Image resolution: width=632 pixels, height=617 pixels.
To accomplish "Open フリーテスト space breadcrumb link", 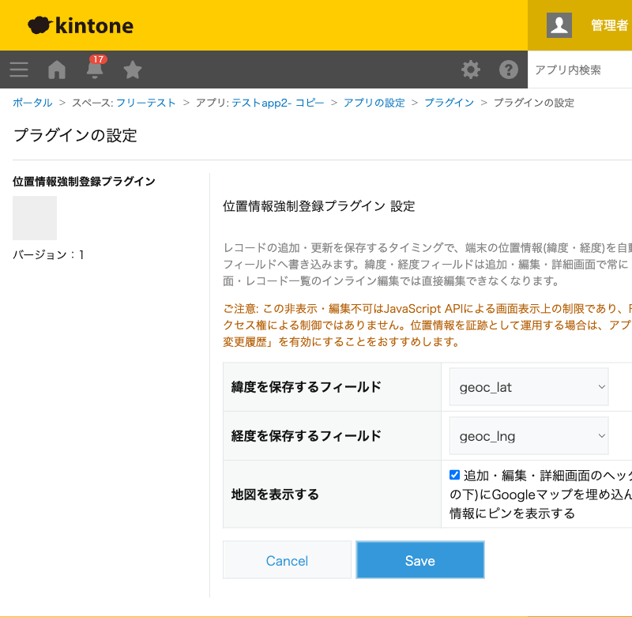I will (146, 103).
